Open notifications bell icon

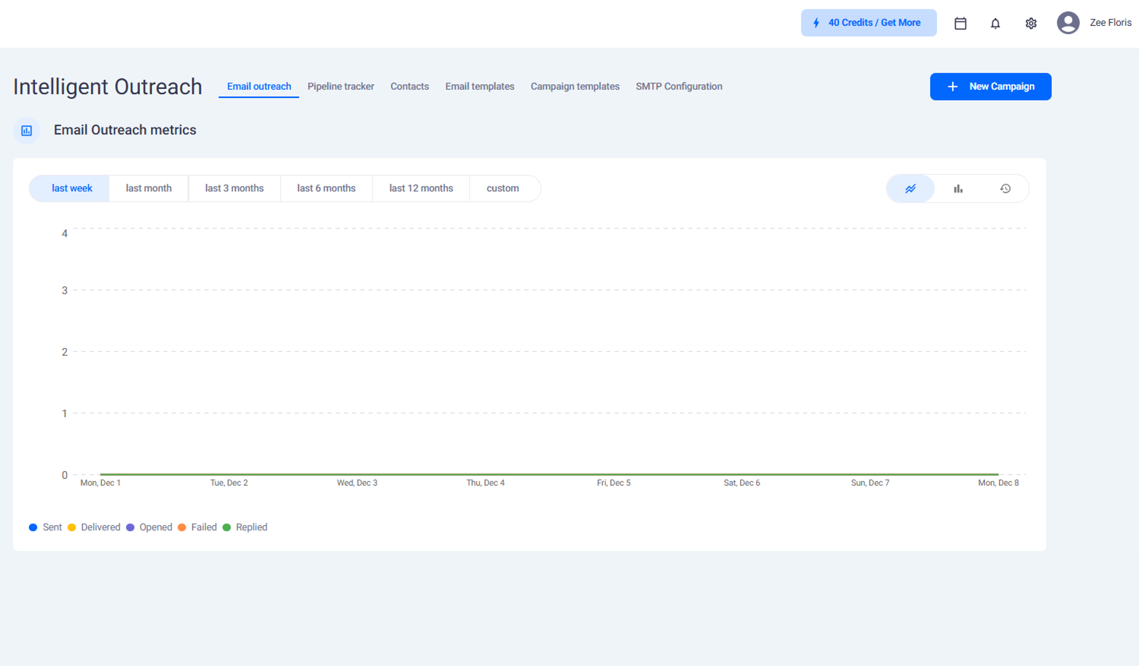coord(995,23)
